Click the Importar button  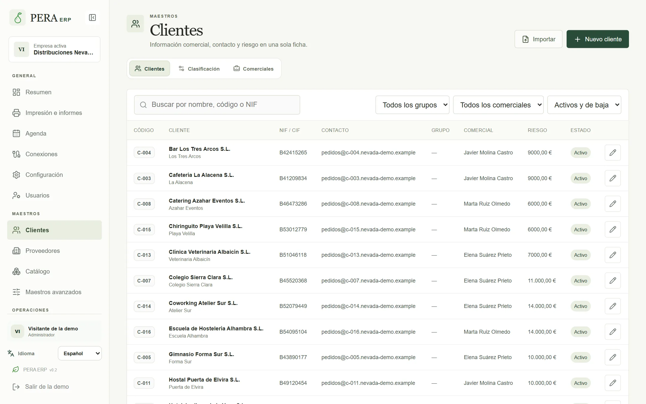pos(538,39)
